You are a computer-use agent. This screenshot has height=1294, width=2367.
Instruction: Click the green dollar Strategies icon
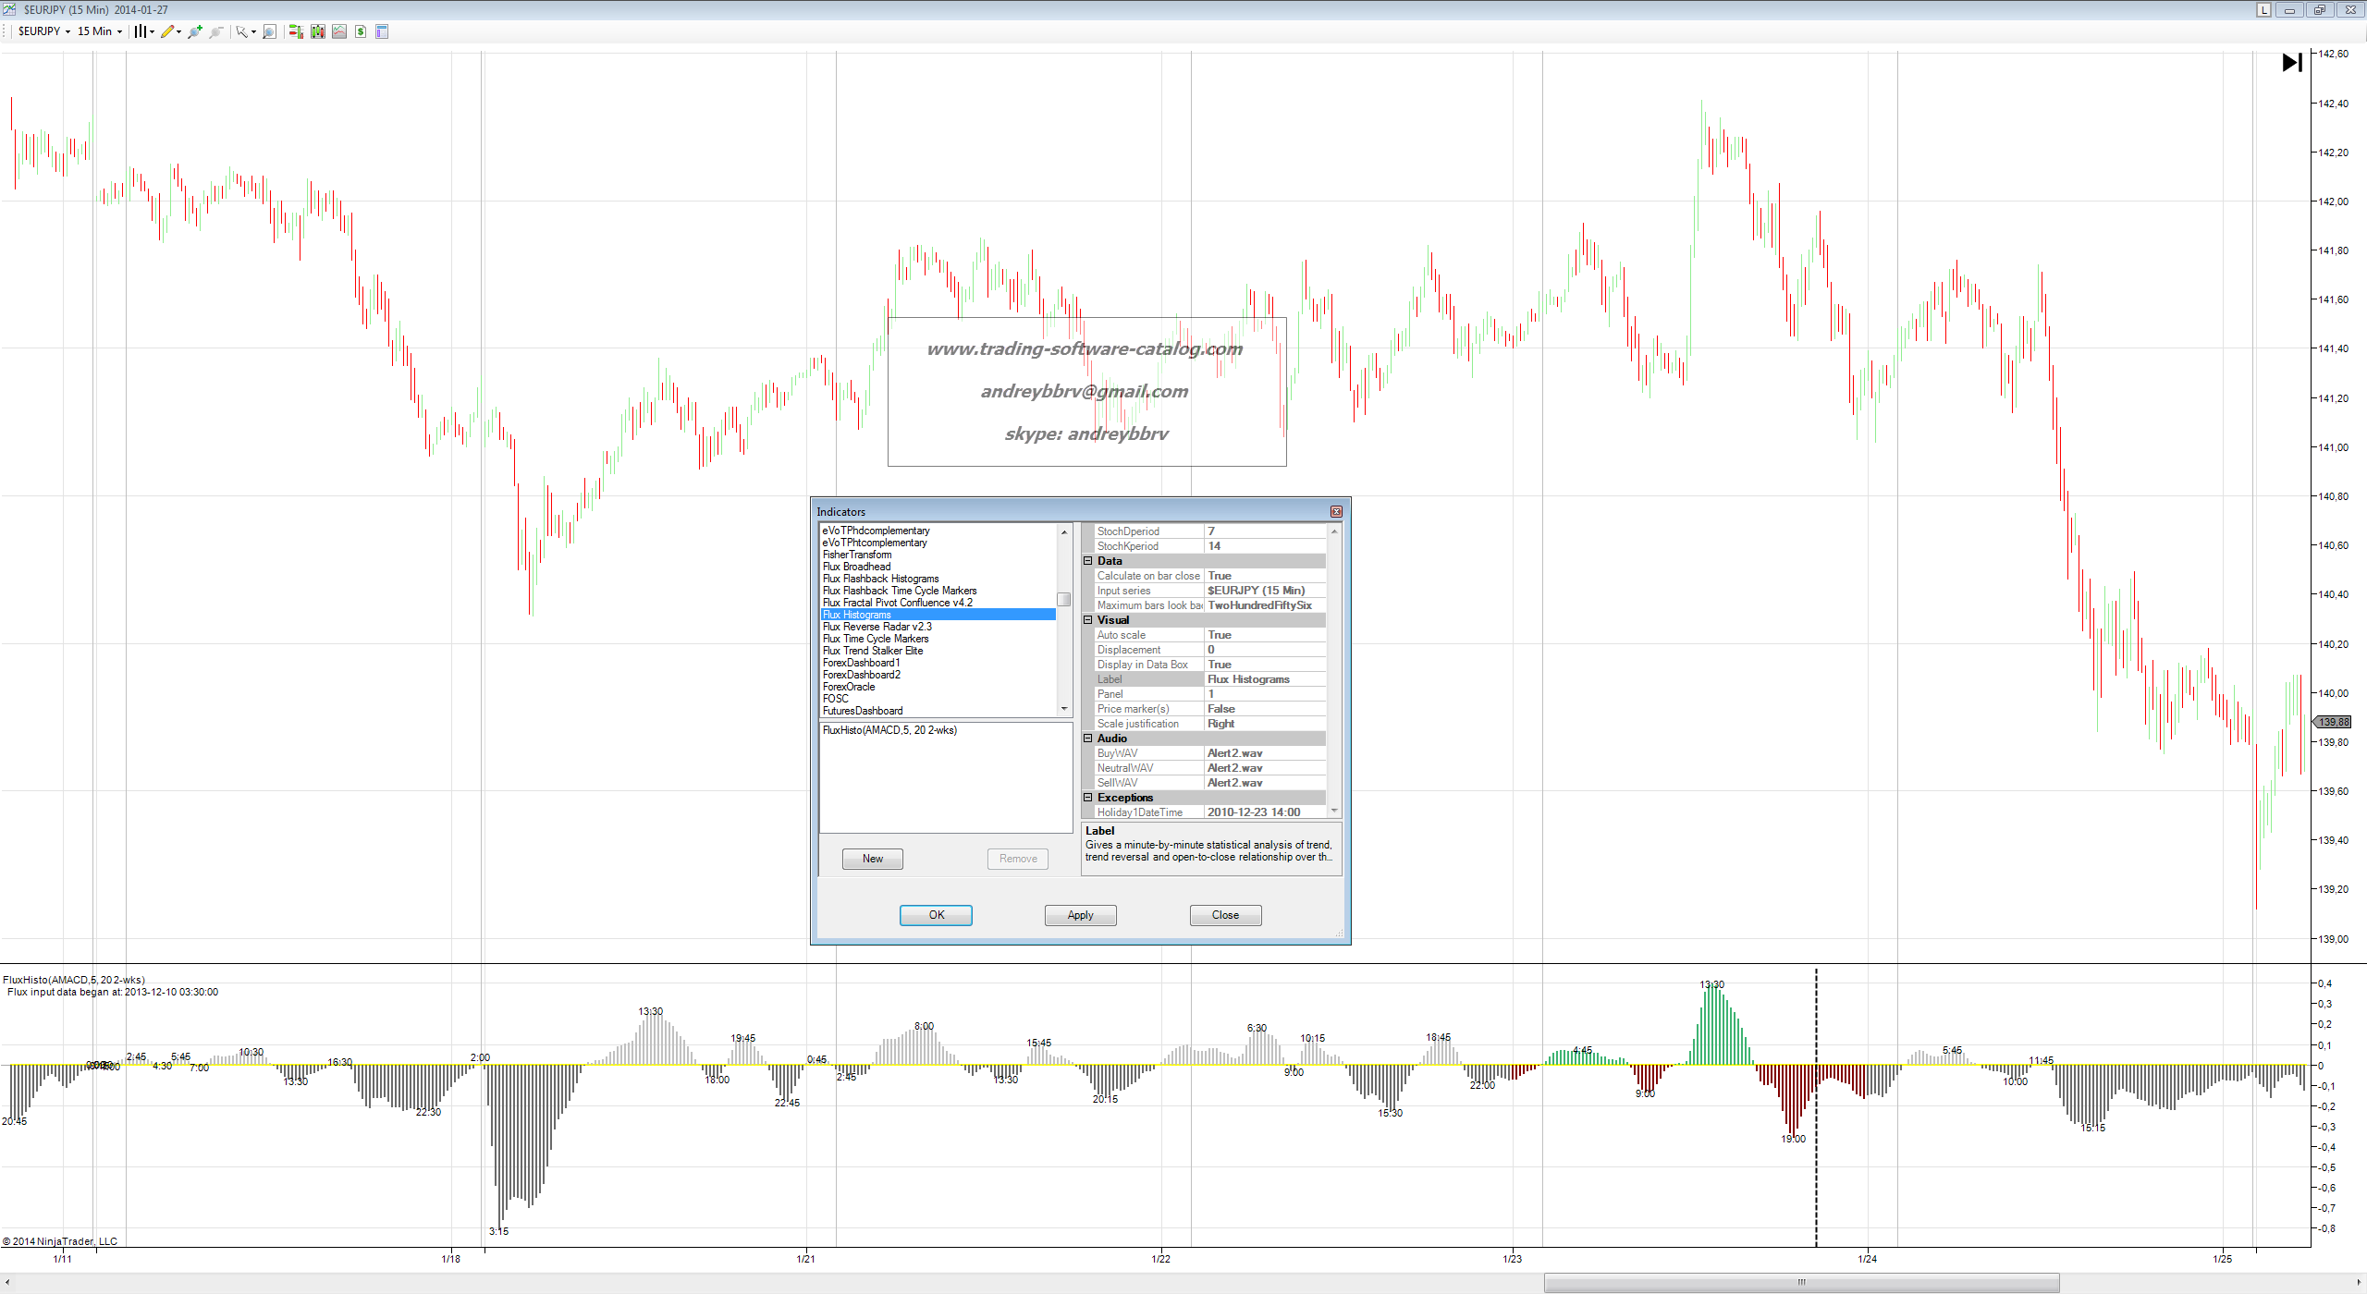coord(361,31)
